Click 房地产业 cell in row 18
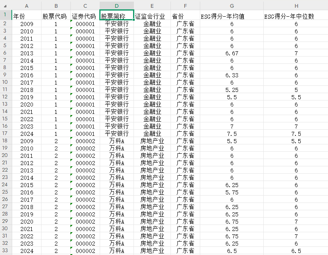The width and height of the screenshot is (328, 255). pos(152,141)
